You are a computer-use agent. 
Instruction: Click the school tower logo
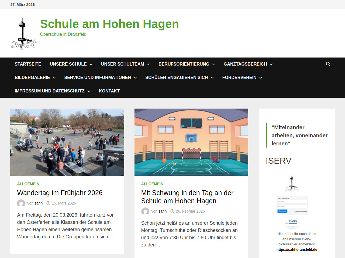[x=24, y=34]
